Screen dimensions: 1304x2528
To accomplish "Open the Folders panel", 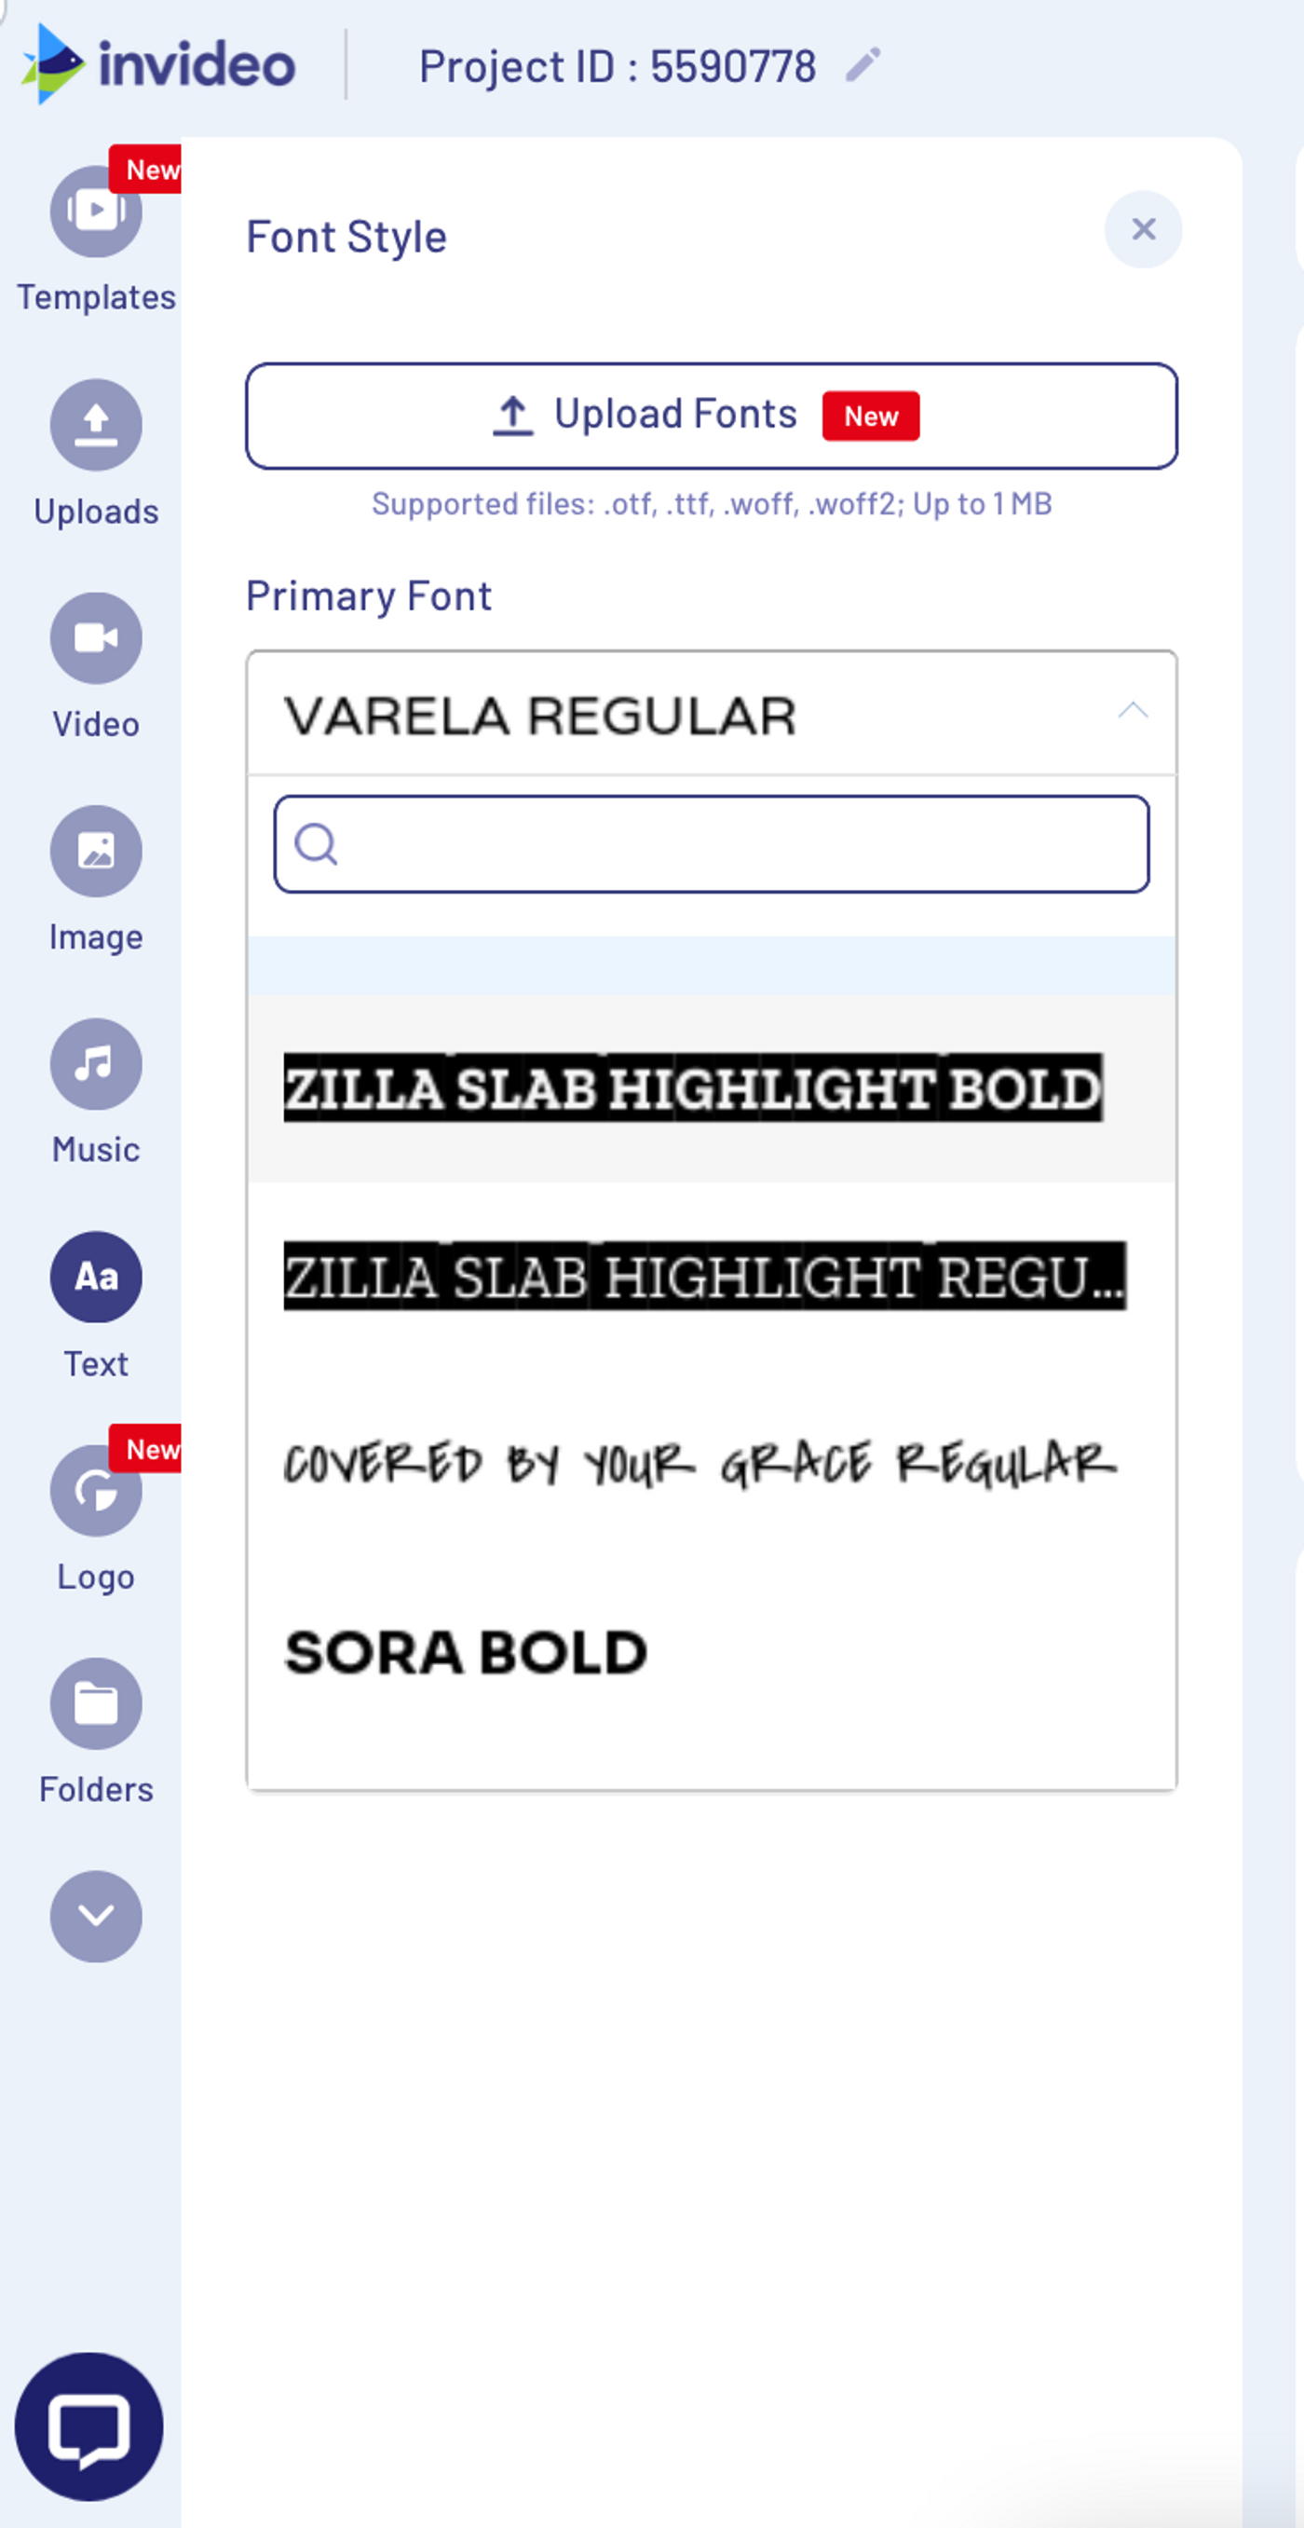I will pos(95,1702).
